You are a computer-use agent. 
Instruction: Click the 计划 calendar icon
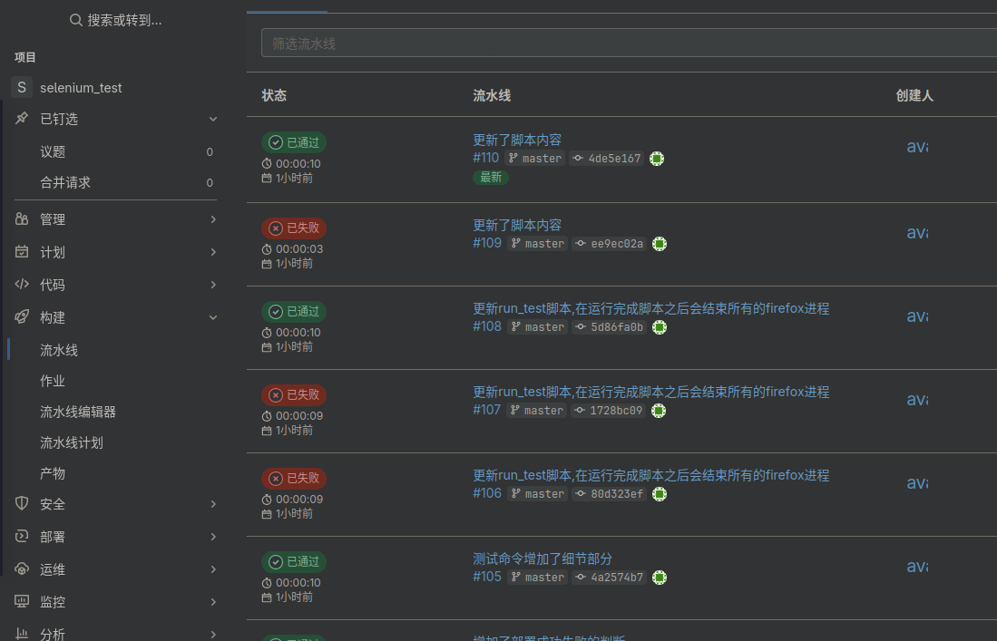22,252
